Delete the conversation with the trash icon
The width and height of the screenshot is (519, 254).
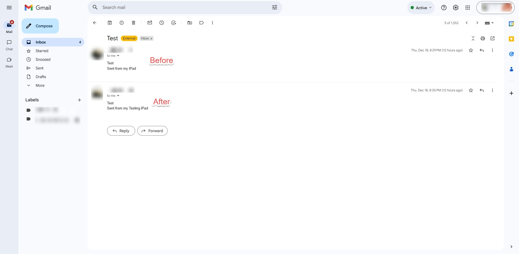(x=134, y=23)
